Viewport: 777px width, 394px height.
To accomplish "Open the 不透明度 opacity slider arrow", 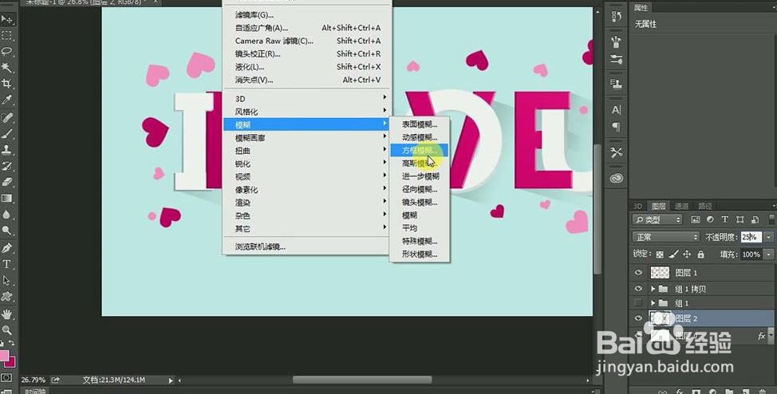I will (x=768, y=237).
